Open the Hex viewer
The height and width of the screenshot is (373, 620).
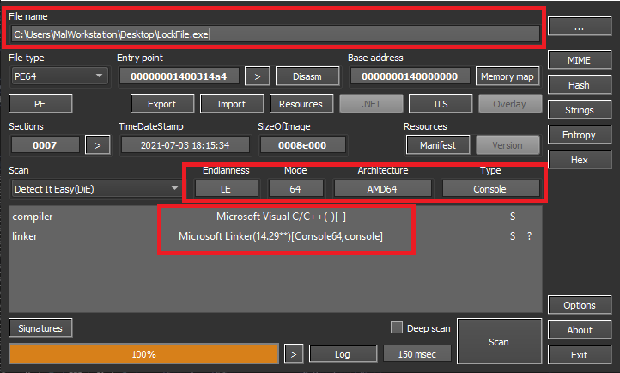[x=580, y=160]
